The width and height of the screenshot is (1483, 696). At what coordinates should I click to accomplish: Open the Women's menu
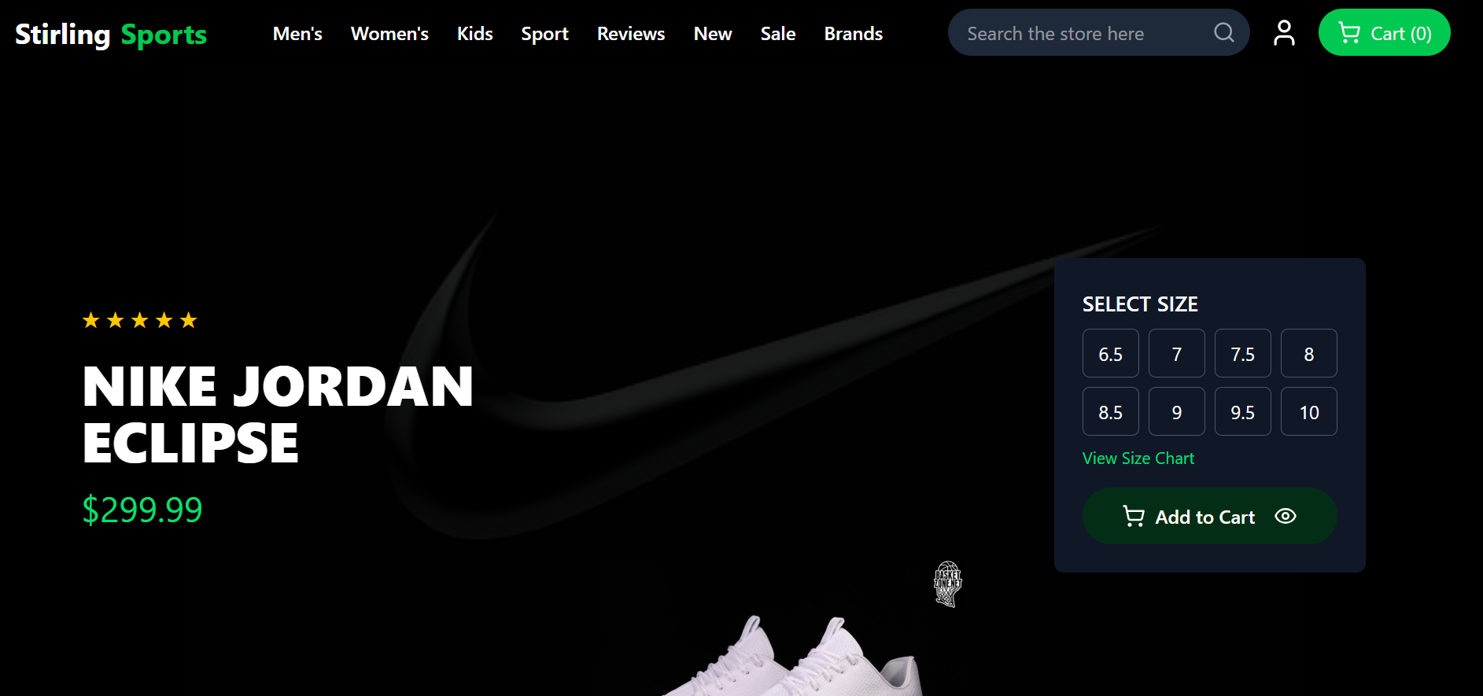coord(389,34)
